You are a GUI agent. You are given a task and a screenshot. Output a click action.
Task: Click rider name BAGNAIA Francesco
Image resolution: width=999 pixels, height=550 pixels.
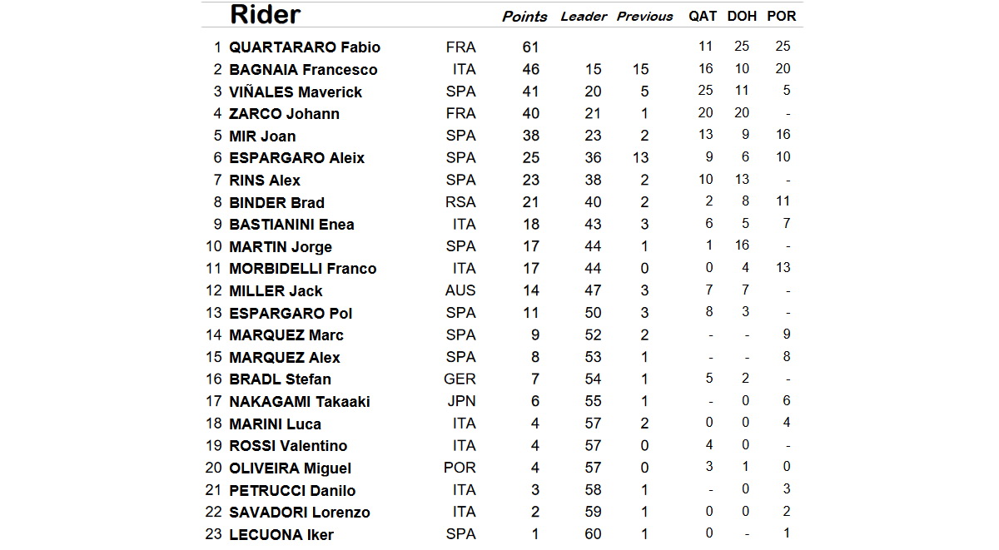pos(303,70)
